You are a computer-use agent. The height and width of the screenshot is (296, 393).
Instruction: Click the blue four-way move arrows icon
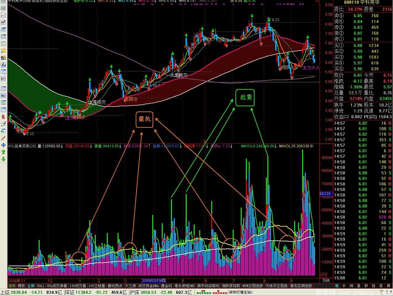3,145
